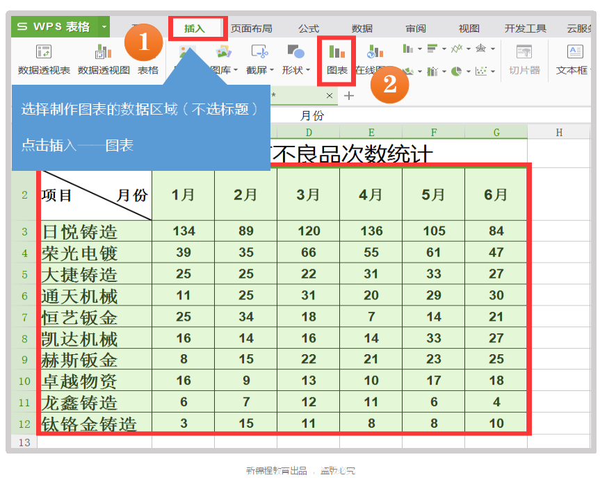600x482 pixels.
Task: Select column E header
Action: point(371,132)
